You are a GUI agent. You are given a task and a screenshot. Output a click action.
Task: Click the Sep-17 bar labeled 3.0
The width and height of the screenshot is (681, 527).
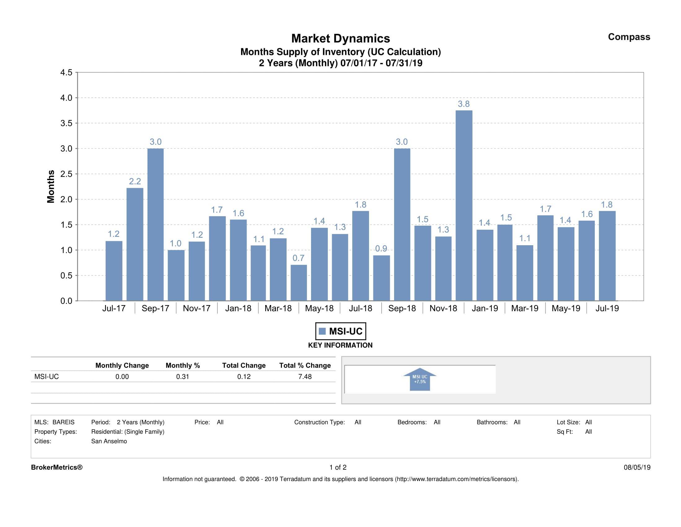point(155,225)
